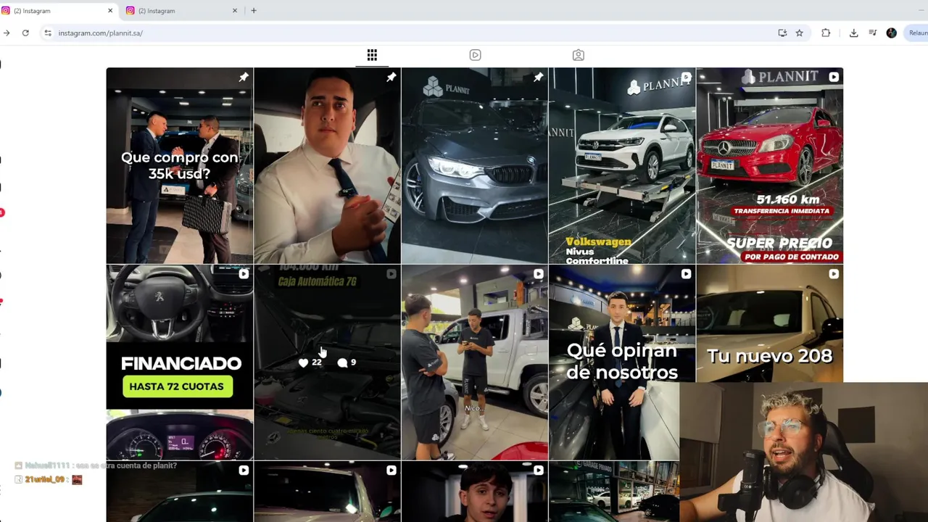Screen dimensions: 928x522
Task: Switch to the Reels tab icon
Action: [475, 55]
